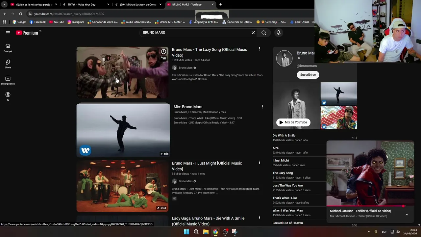The height and width of the screenshot is (237, 421).
Task: Open the Audio Extractor bookmark
Action: (x=136, y=22)
